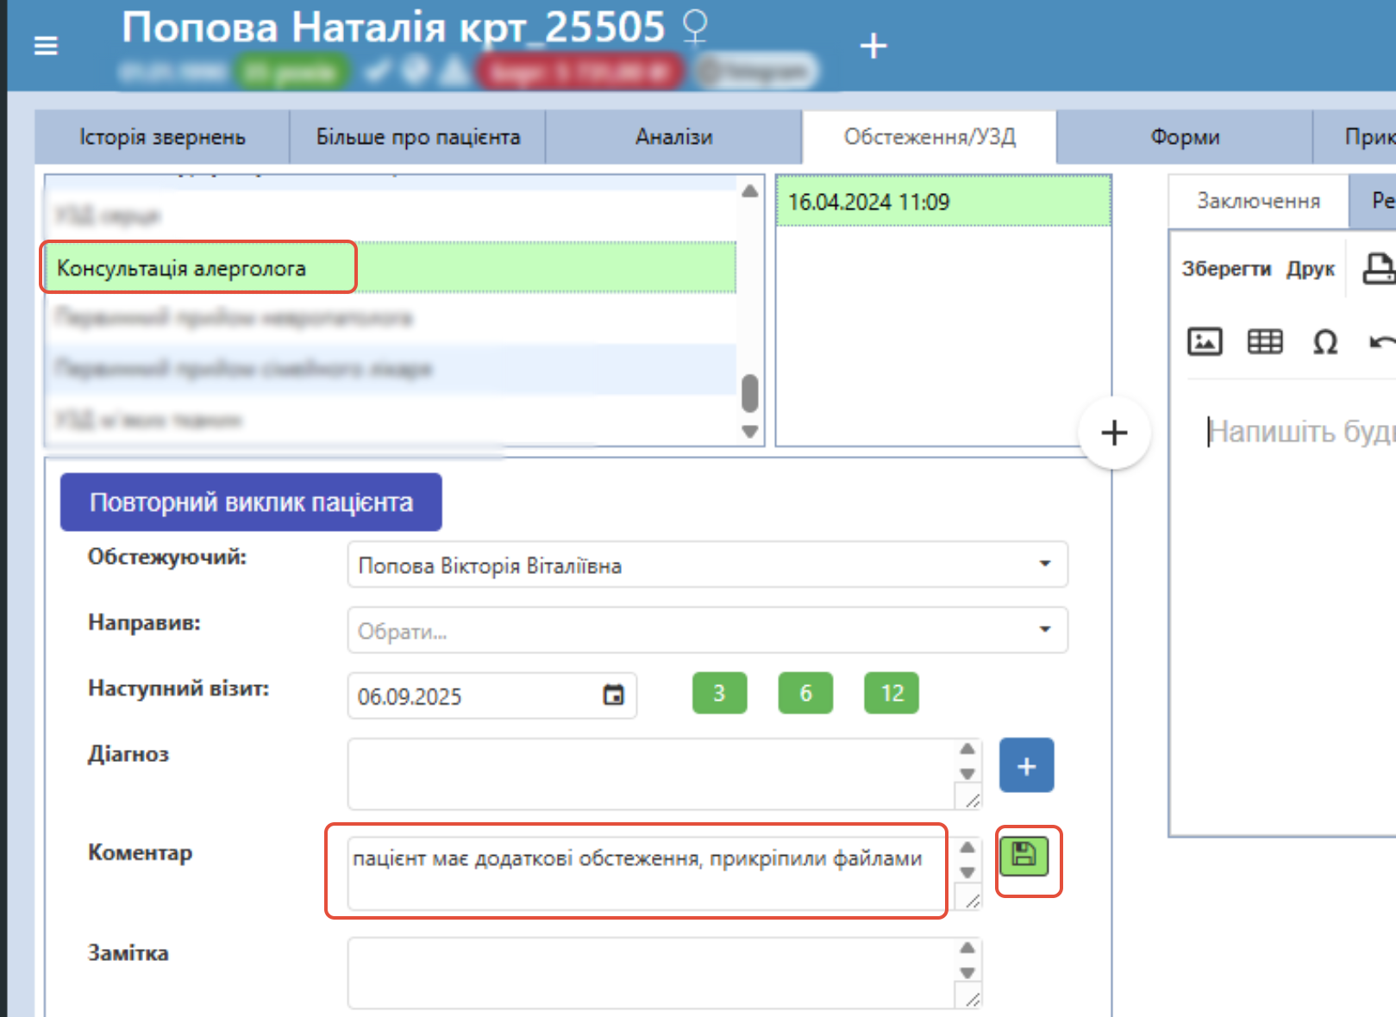Screen dimensions: 1396x1017
Task: Click the Diagnosis field up arrow
Action: (967, 749)
